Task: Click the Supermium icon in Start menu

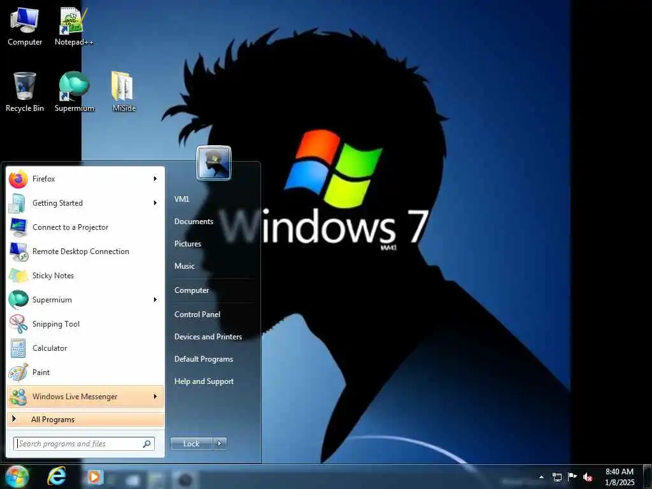Action: (18, 300)
